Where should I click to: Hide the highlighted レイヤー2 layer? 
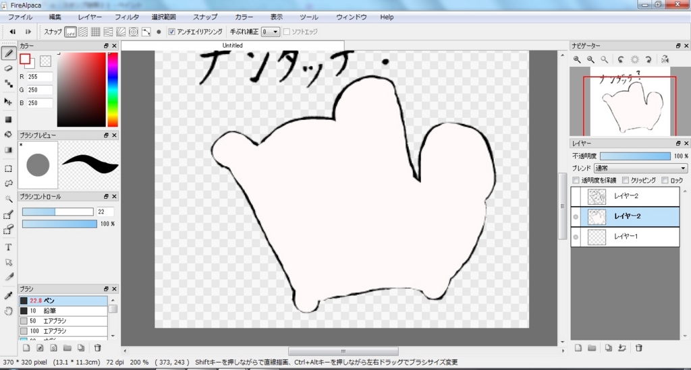point(576,216)
